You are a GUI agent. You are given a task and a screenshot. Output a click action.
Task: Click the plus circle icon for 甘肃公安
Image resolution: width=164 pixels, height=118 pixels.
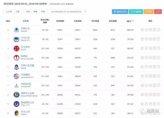[151, 30]
